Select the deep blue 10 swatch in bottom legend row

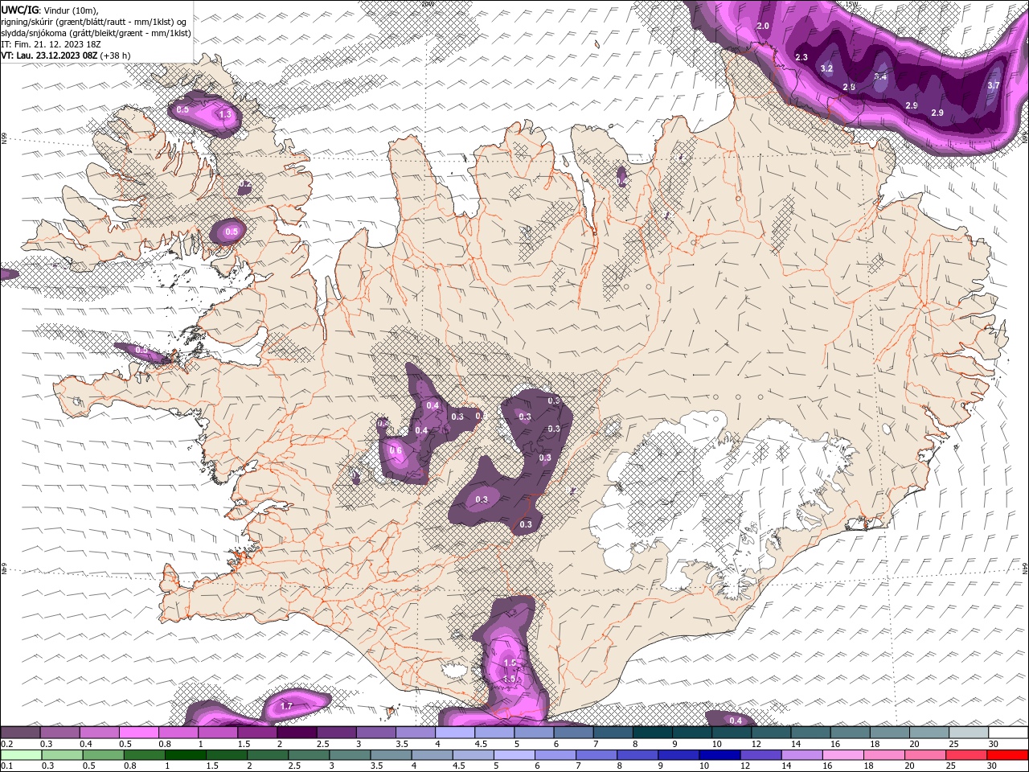[719, 754]
